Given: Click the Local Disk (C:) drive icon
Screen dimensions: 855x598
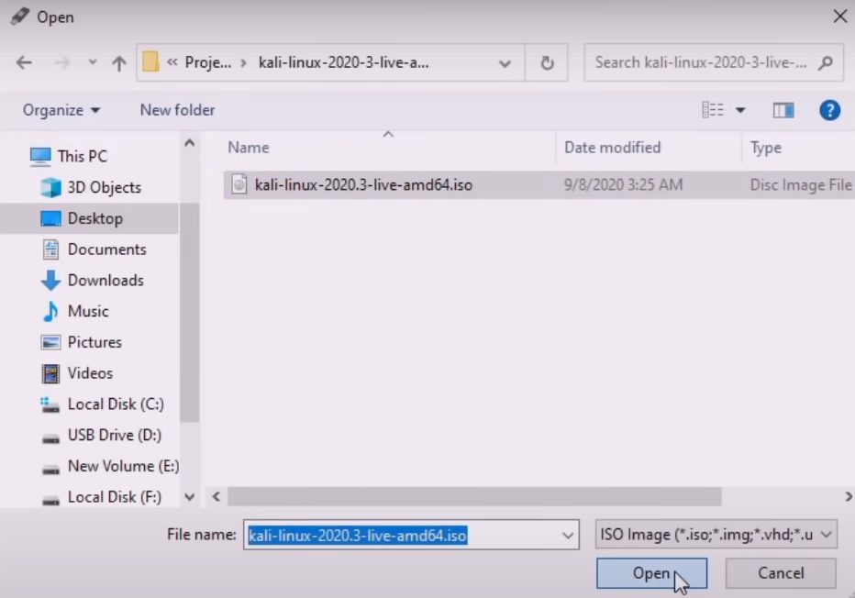Looking at the screenshot, I should pos(50,405).
